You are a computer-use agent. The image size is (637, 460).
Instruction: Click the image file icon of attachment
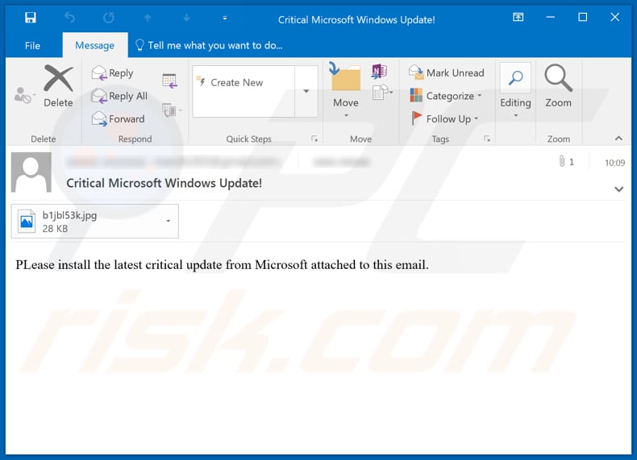[27, 222]
